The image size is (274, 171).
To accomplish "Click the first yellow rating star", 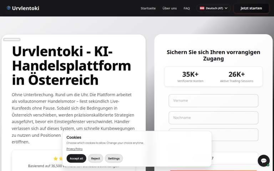I will (56, 159).
